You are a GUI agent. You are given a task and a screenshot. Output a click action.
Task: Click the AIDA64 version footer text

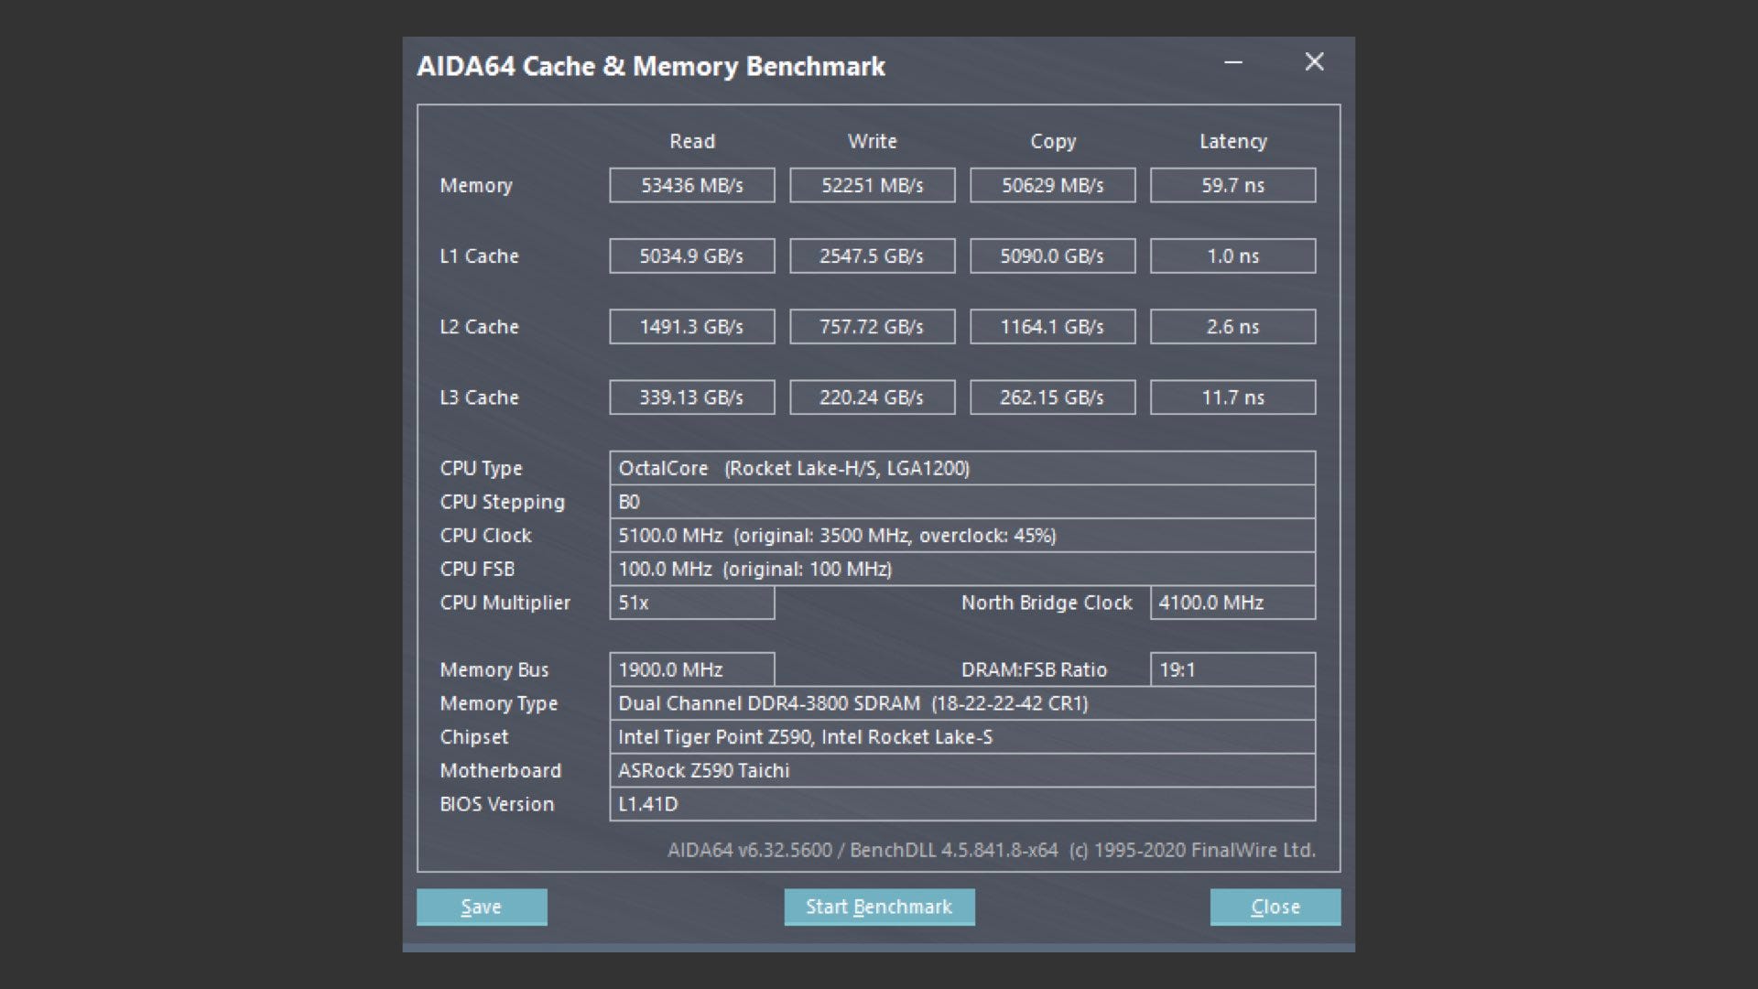coord(992,850)
